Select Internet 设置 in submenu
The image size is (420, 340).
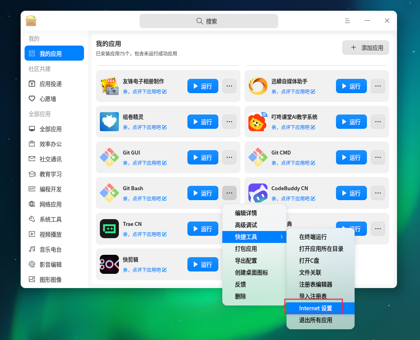tap(321, 308)
